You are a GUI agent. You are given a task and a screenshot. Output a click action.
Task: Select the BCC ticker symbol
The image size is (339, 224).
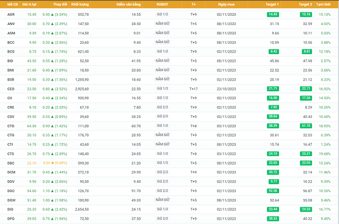pyautogui.click(x=11, y=42)
